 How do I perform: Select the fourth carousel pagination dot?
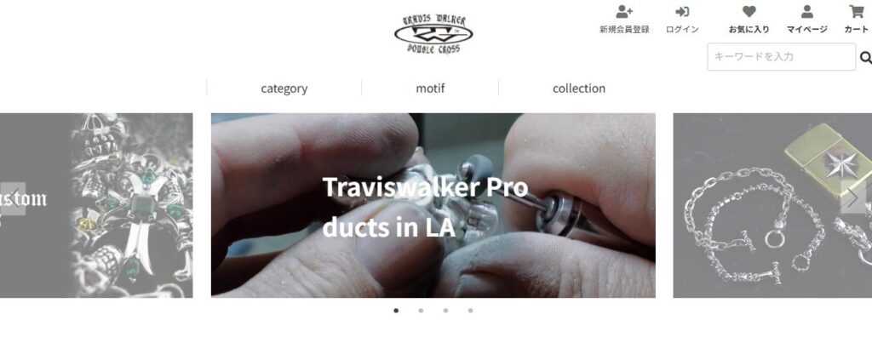coord(470,311)
